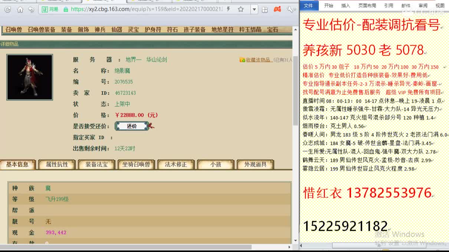Click the browser refresh icon

pos(7,10)
